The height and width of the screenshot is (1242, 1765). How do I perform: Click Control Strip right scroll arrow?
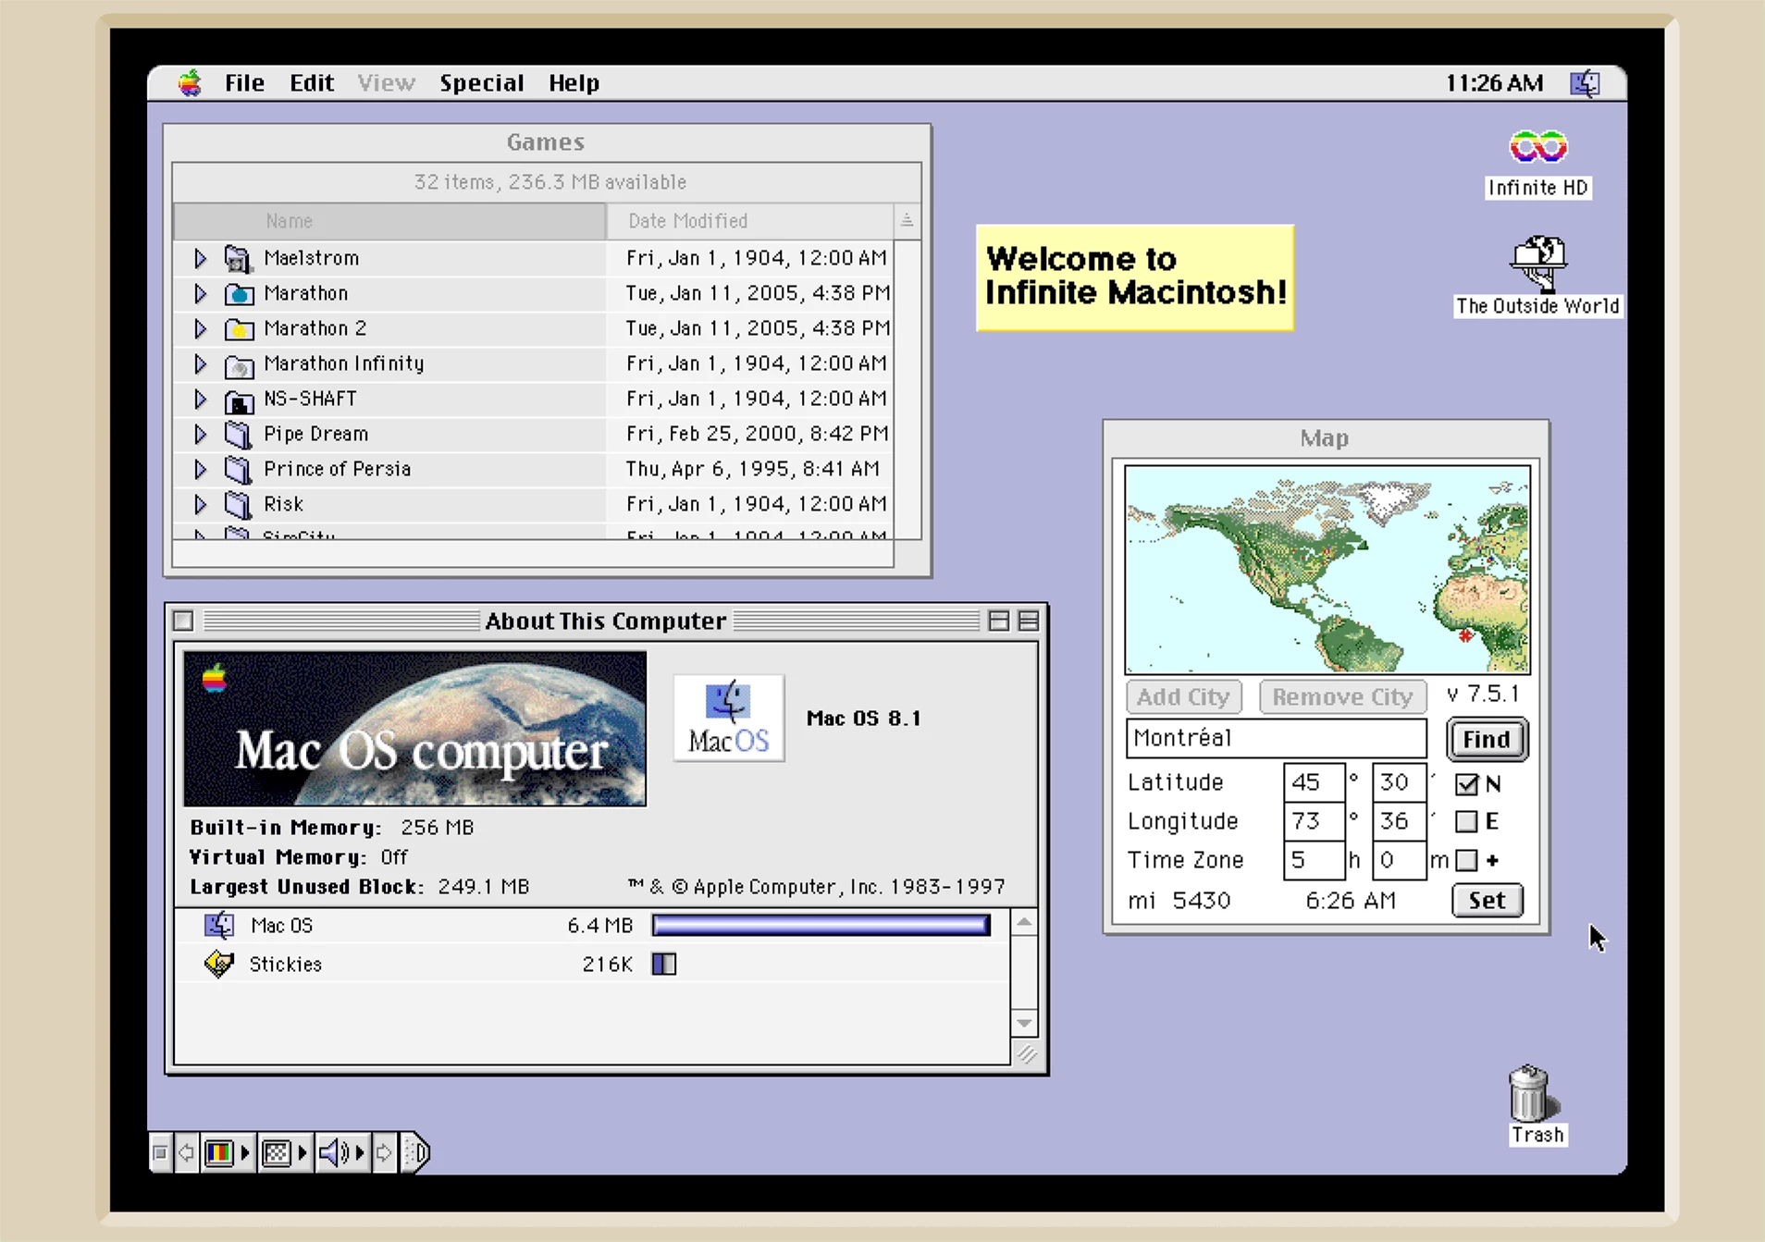tap(384, 1152)
